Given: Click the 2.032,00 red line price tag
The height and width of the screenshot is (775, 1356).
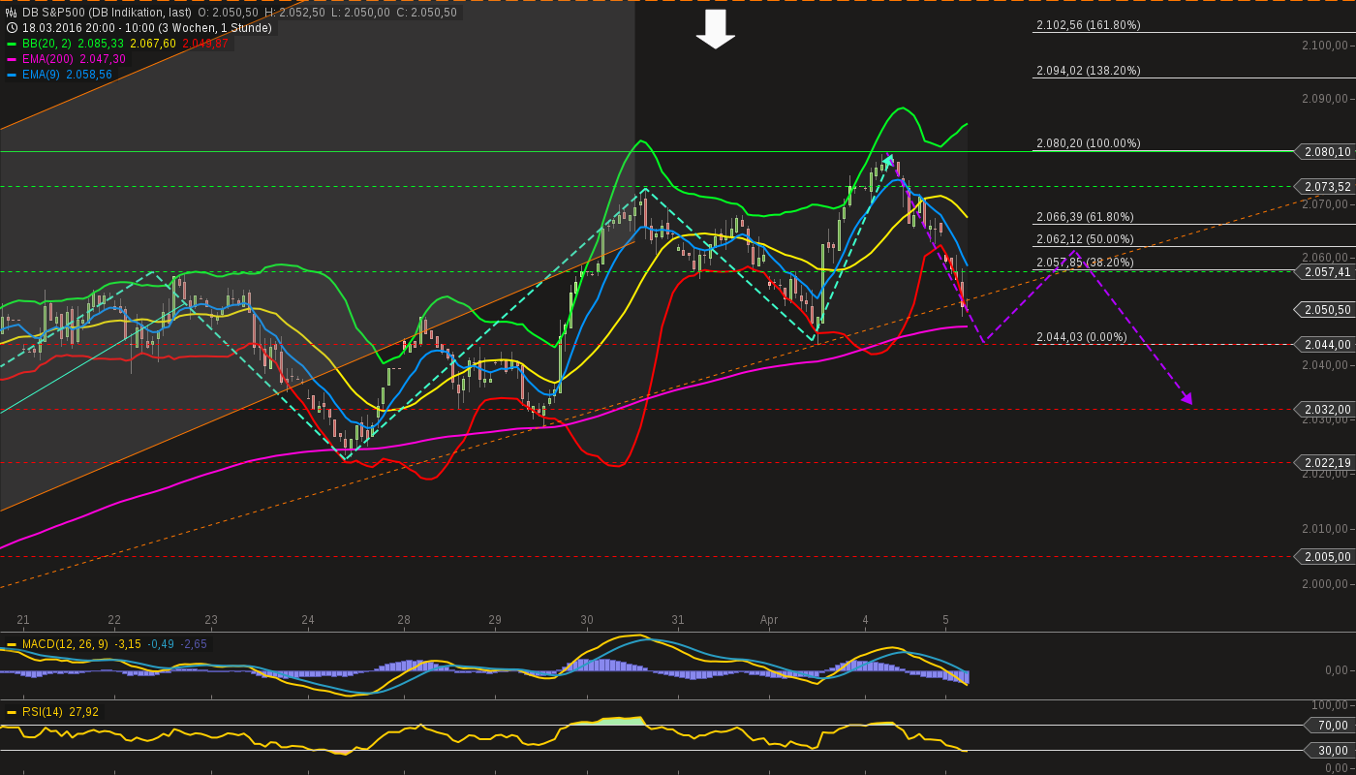Looking at the screenshot, I should pos(1323,410).
